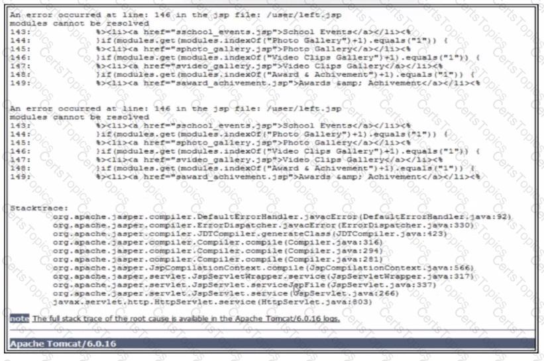Click javax.servlet.http.HttpServlet.service line
The height and width of the screenshot is (361, 544).
click(212, 302)
